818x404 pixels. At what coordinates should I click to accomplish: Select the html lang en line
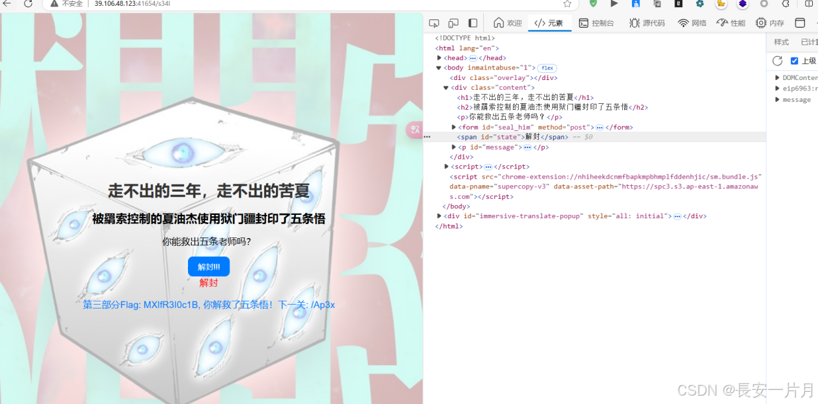467,48
